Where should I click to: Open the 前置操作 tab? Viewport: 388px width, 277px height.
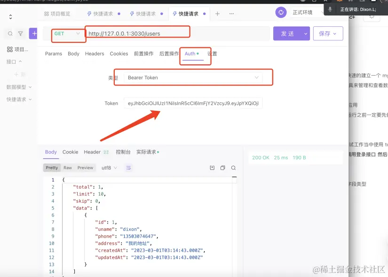(x=143, y=54)
